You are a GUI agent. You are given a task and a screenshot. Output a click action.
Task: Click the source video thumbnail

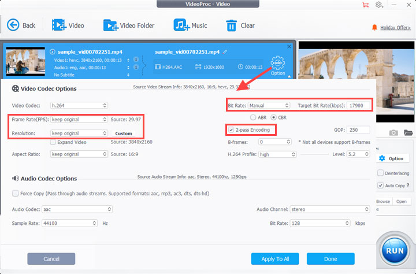tap(25, 62)
